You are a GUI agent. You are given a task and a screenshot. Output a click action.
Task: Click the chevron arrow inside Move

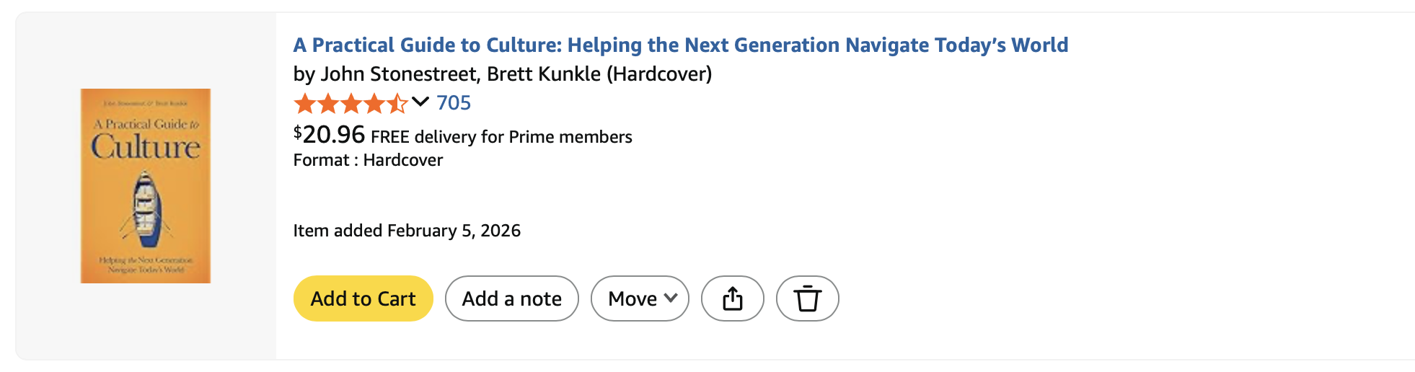coord(671,298)
